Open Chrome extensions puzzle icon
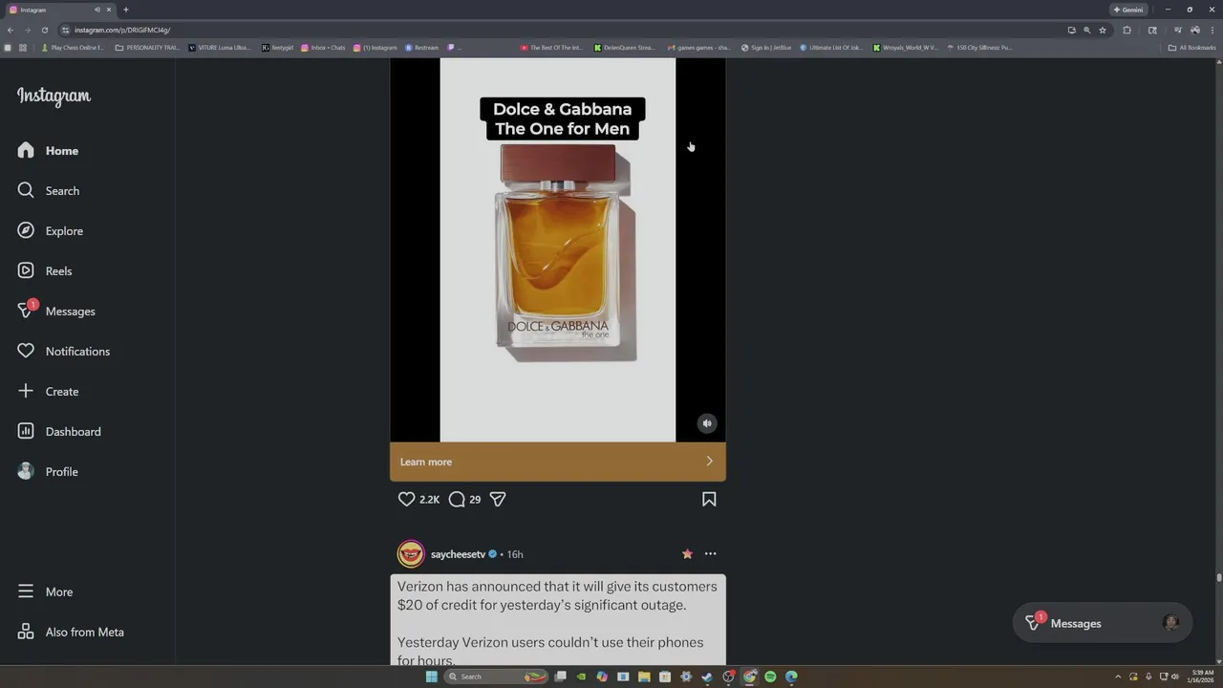1223x688 pixels. [x=1126, y=30]
